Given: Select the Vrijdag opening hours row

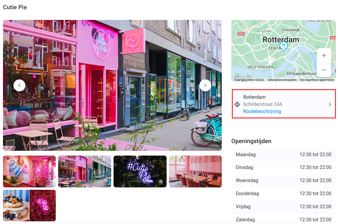Looking at the screenshot, I should coord(283,207).
